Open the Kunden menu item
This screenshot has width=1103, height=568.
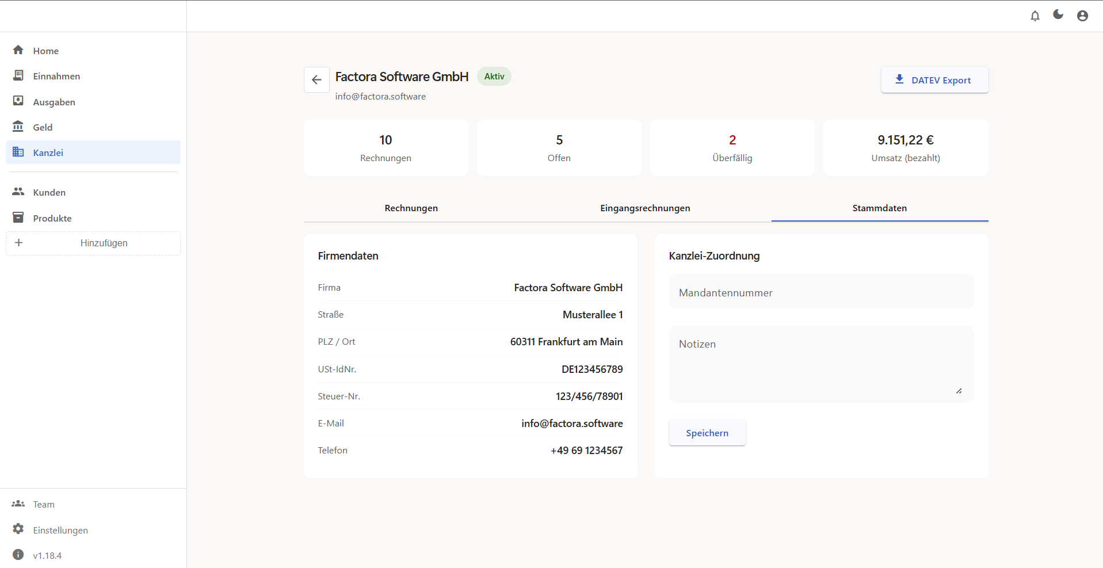pos(93,192)
